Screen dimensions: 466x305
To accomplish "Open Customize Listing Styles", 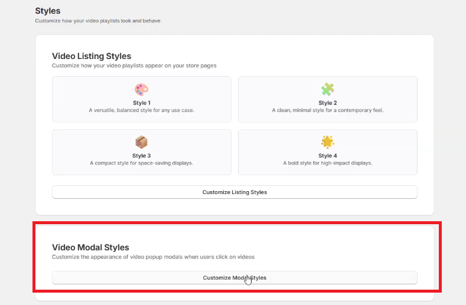I will 234,192.
